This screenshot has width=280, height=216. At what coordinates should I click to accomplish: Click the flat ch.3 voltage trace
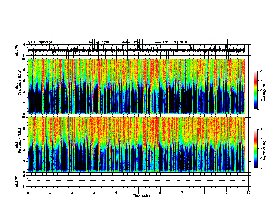click(x=136, y=181)
